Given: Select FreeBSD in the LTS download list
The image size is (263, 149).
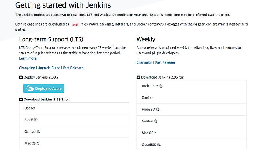Looking at the screenshot, I should (x=74, y=120).
